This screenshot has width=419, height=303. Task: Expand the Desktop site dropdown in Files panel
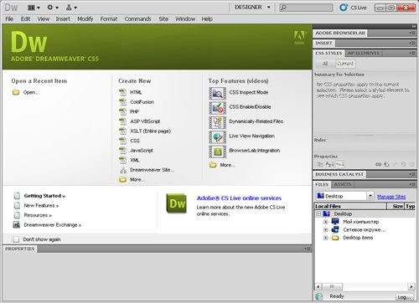pos(370,196)
